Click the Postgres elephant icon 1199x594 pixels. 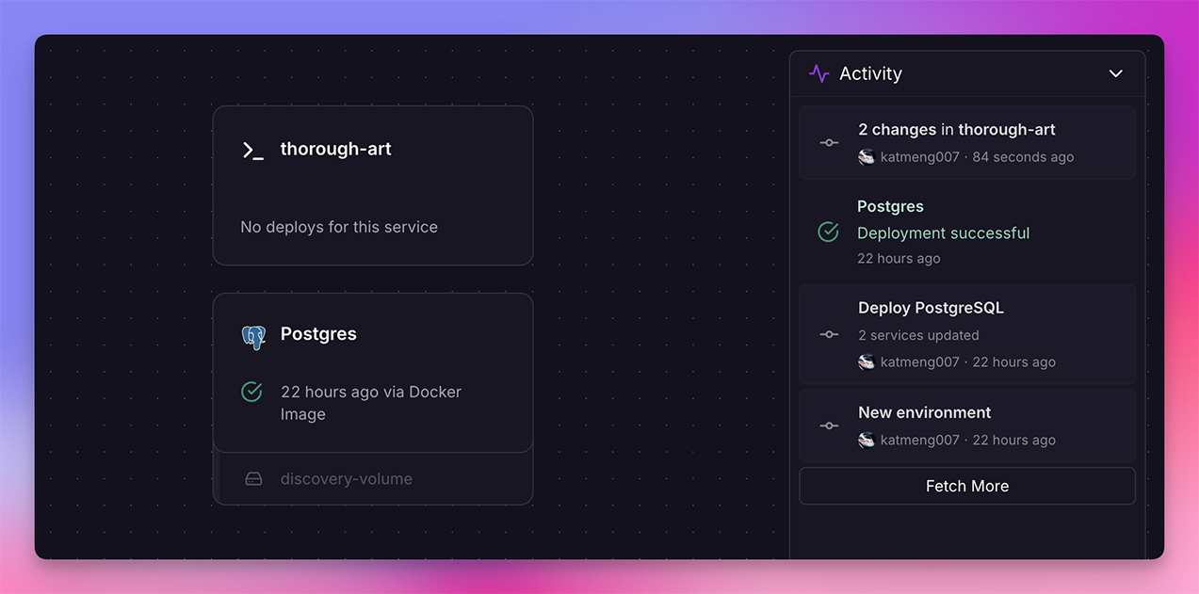pos(253,336)
